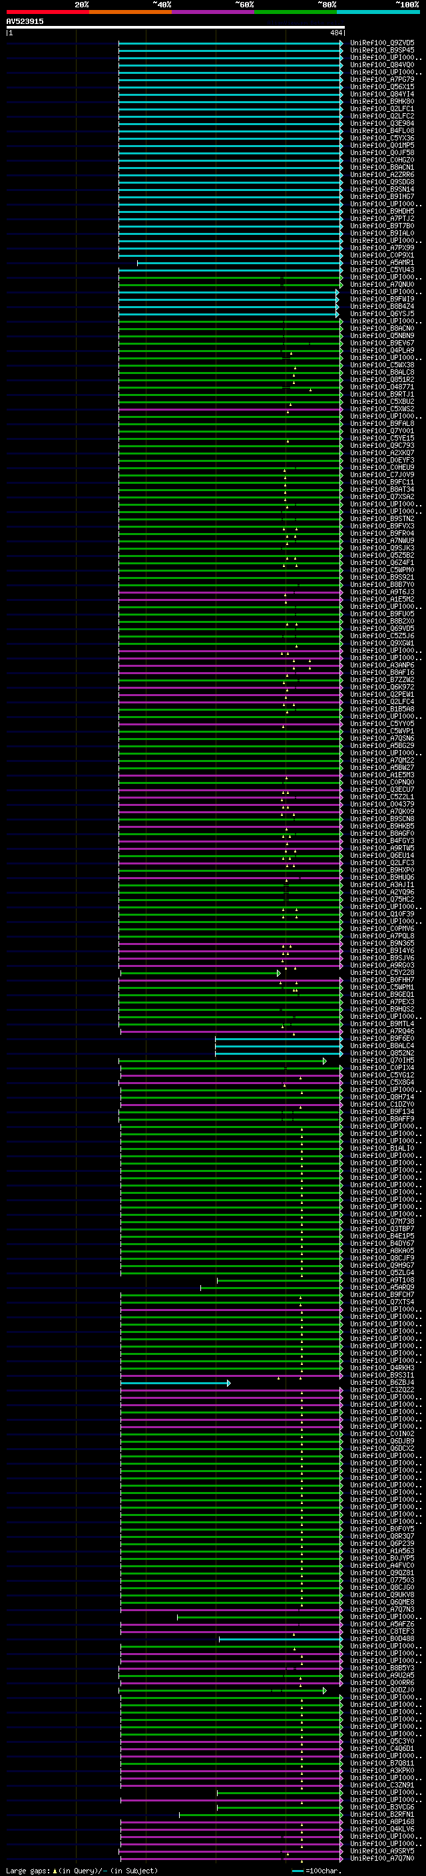Click hit UniRef100_Q84YI4
426x1876 pixels.
[x=381, y=94]
